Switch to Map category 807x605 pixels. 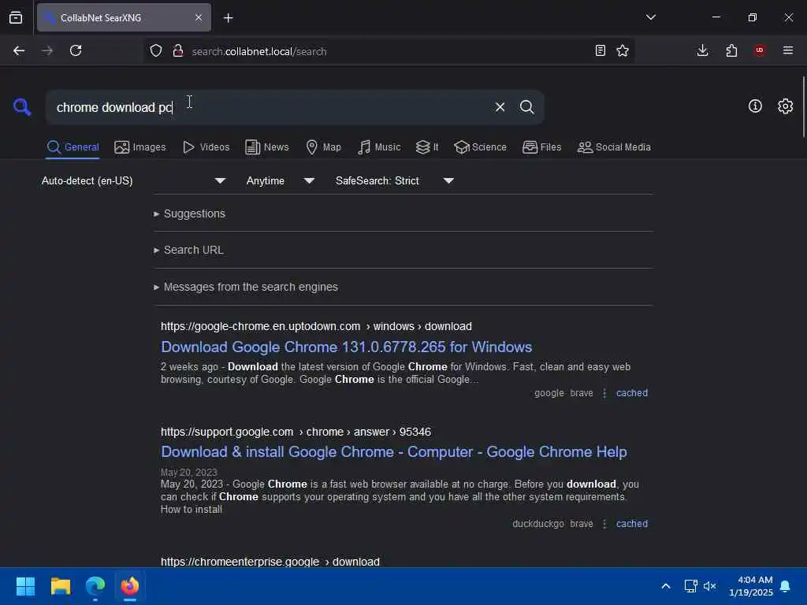click(324, 147)
